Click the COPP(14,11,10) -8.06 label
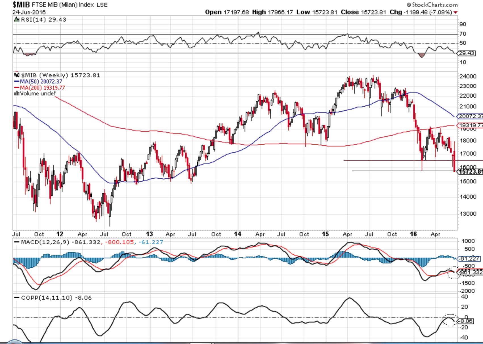The image size is (483, 344). (56, 298)
